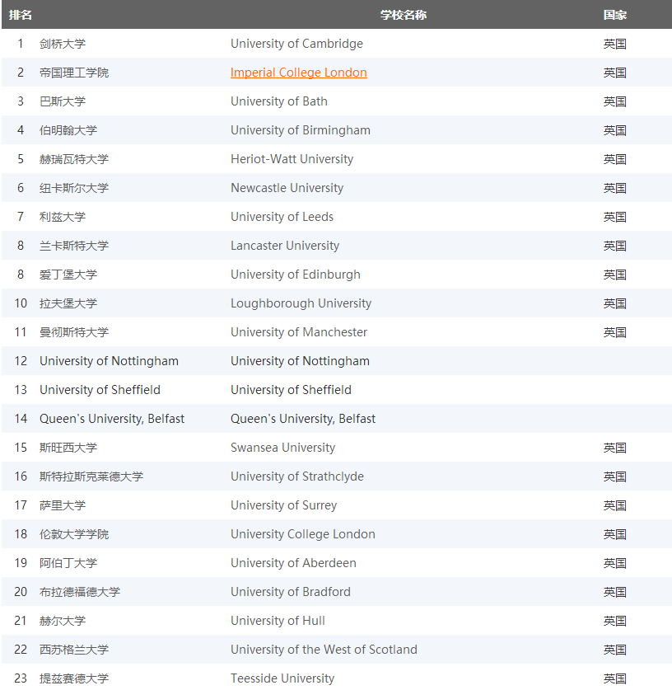Select the 萨里大学 cell
Image resolution: width=672 pixels, height=690 pixels.
click(x=63, y=505)
